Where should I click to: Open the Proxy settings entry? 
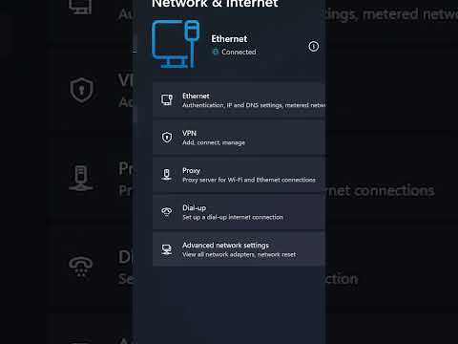(x=239, y=175)
